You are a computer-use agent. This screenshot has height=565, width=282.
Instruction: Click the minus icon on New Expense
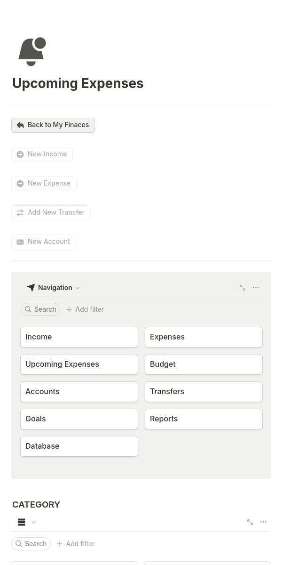[20, 184]
